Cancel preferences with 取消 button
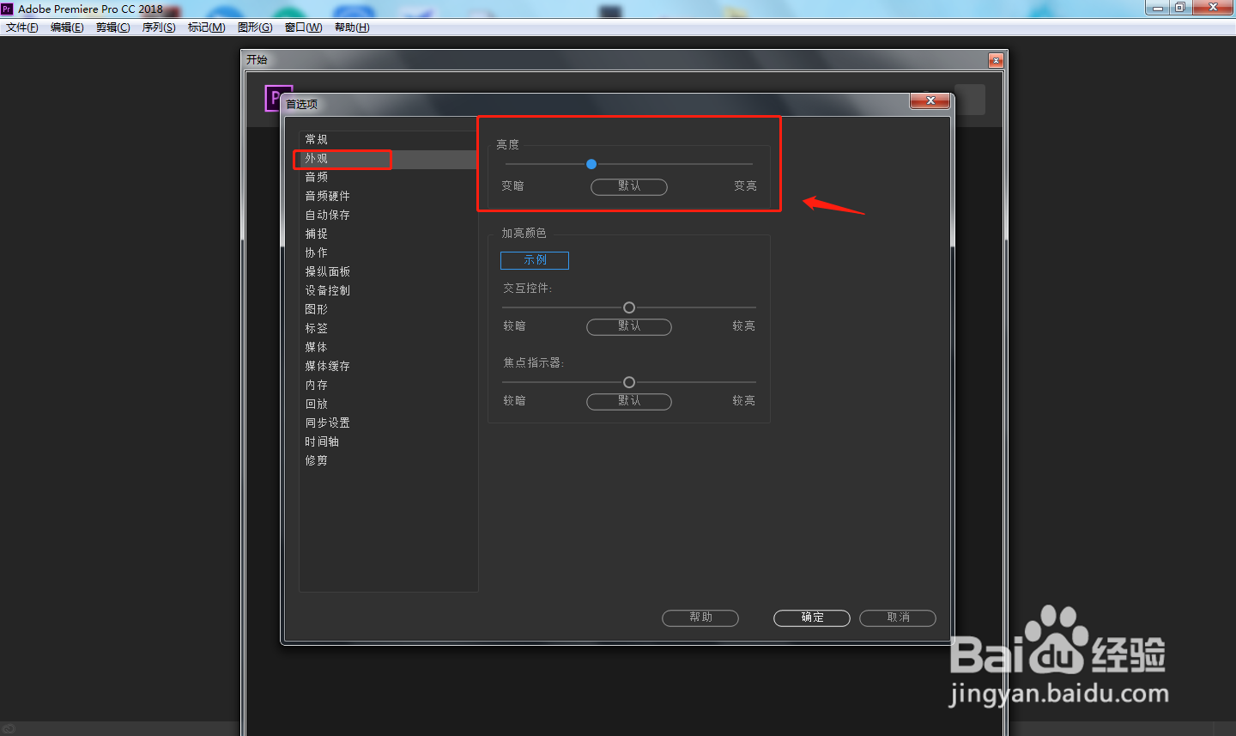The image size is (1236, 736). (898, 617)
